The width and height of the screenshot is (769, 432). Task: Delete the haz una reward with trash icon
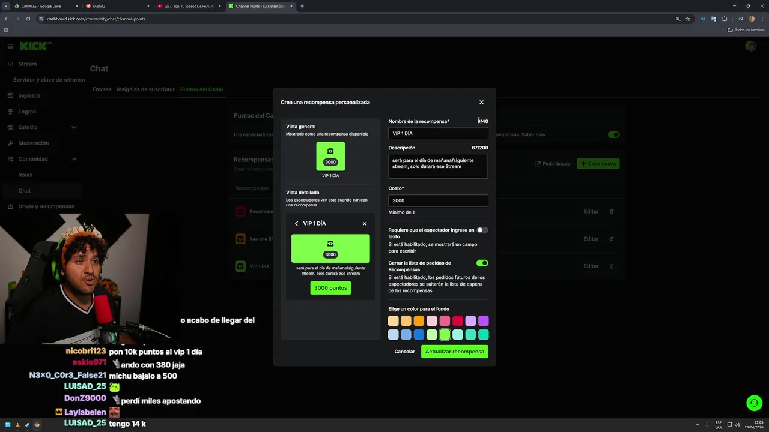pos(612,239)
